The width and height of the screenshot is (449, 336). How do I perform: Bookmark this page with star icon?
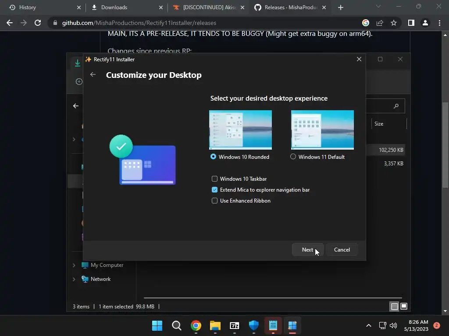point(394,23)
